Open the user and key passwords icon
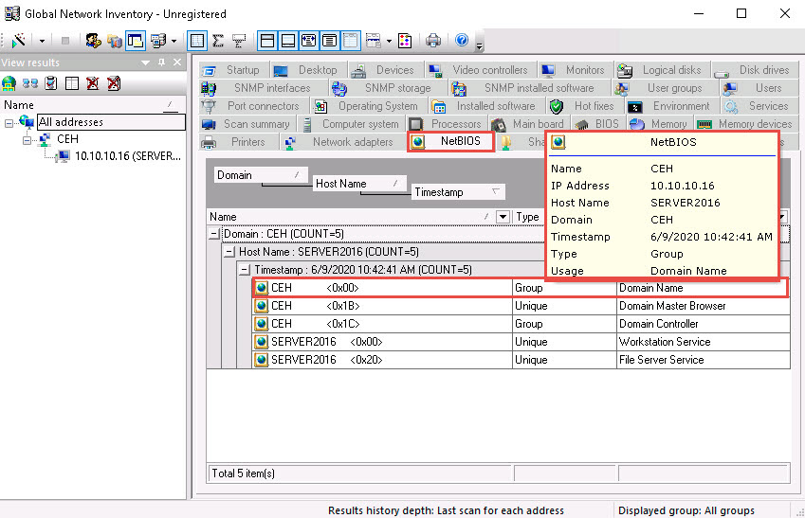 pos(93,41)
